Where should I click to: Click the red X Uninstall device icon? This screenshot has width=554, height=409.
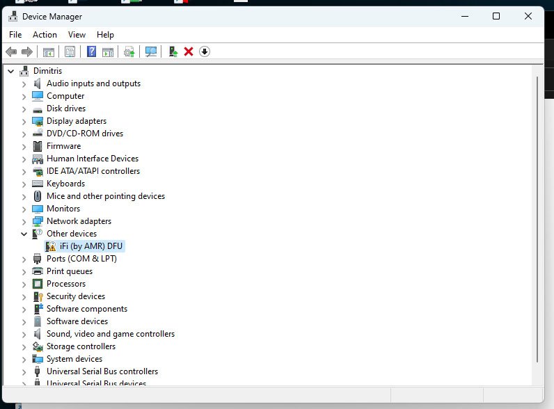(189, 52)
